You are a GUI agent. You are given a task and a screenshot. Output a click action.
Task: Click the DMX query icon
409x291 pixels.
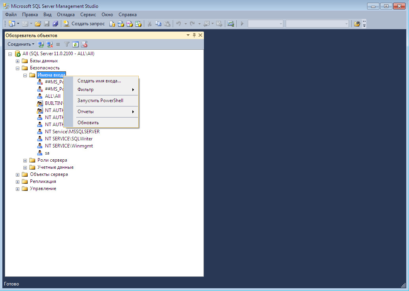[129, 24]
